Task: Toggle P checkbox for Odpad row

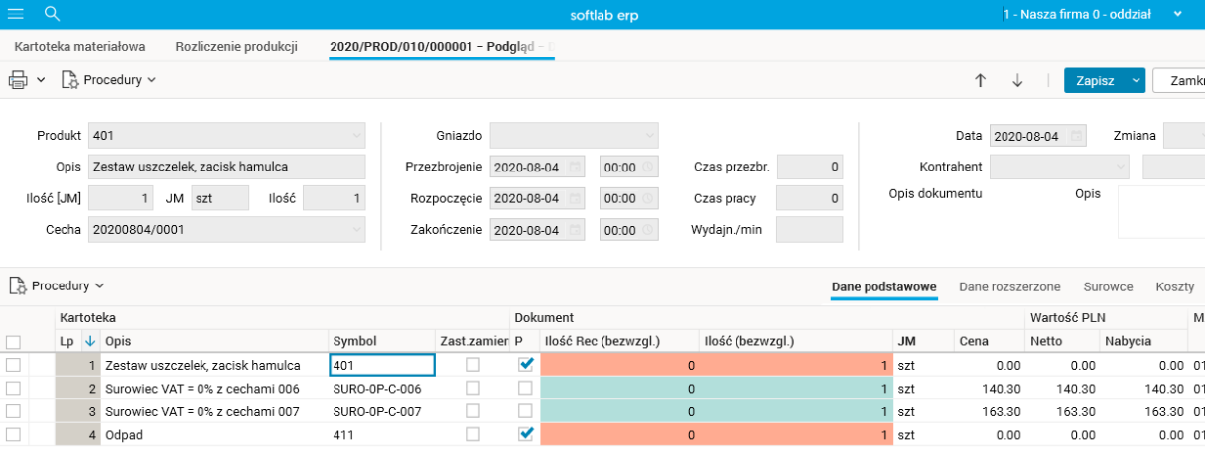Action: [526, 434]
